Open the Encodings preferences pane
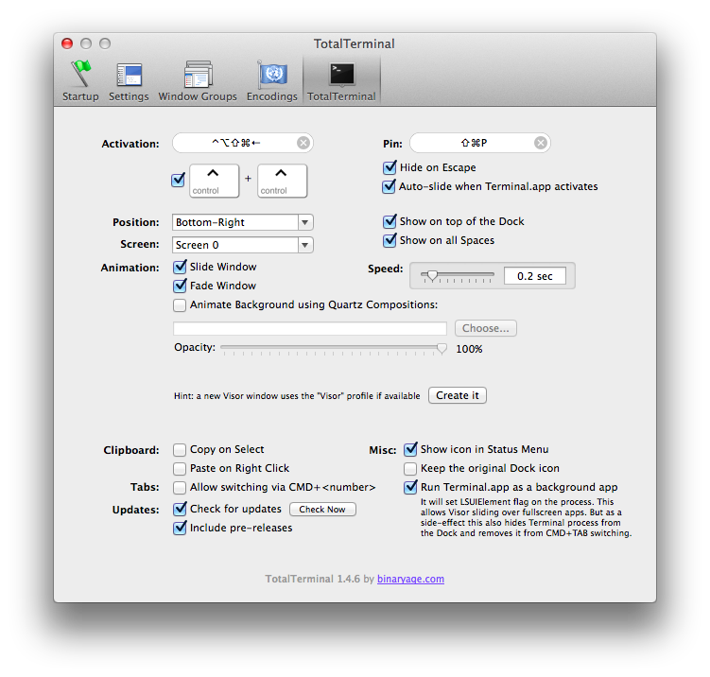 click(271, 81)
